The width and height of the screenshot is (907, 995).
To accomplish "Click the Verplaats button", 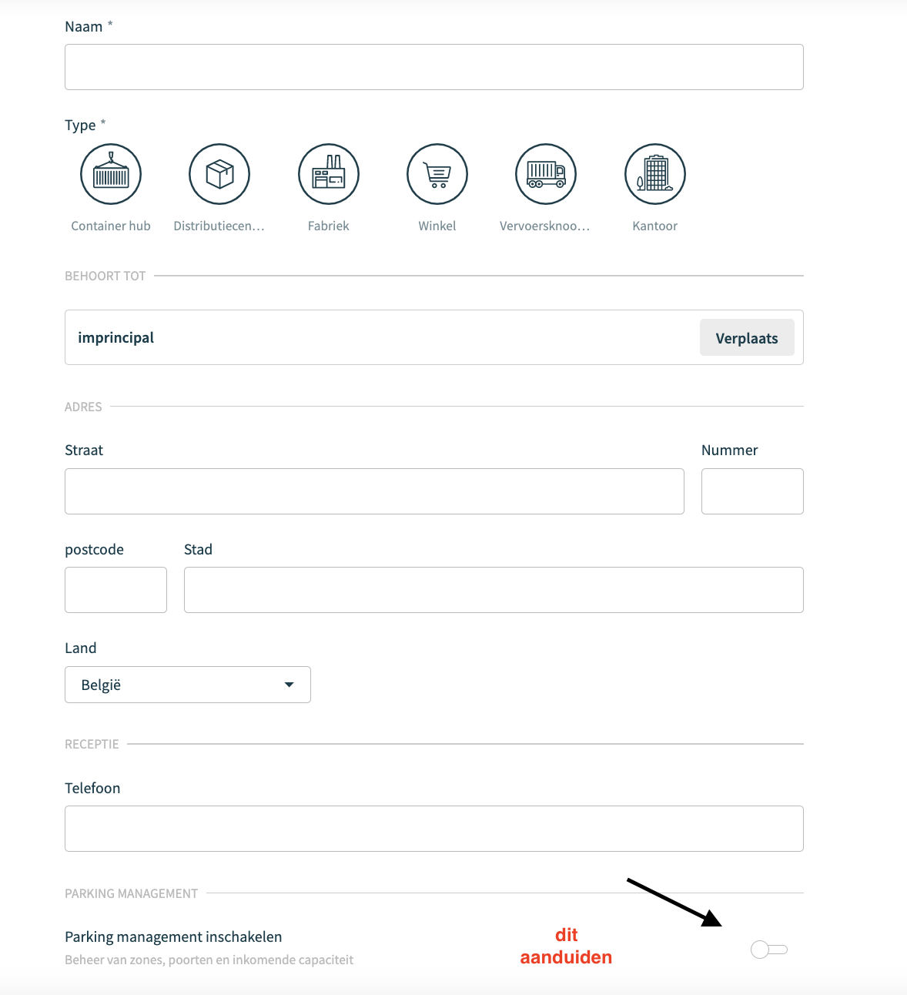I will tap(747, 337).
